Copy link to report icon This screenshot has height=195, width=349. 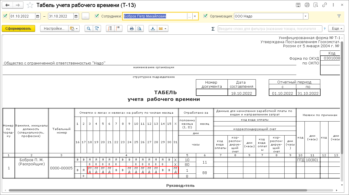tap(324, 5)
